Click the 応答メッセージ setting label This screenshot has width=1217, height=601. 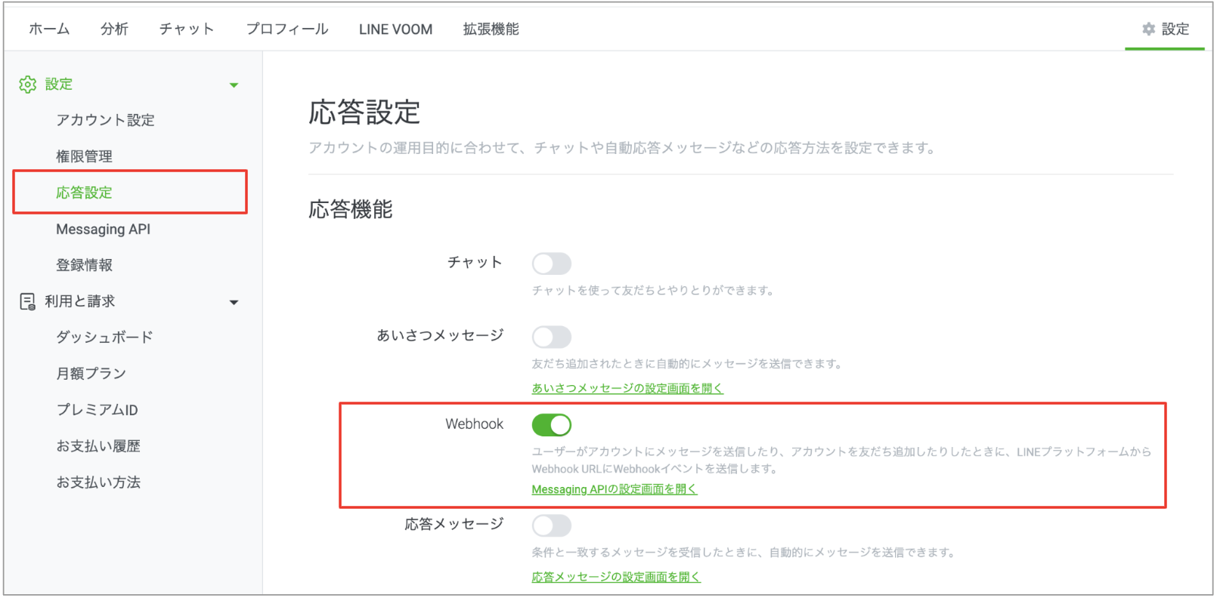coord(454,524)
